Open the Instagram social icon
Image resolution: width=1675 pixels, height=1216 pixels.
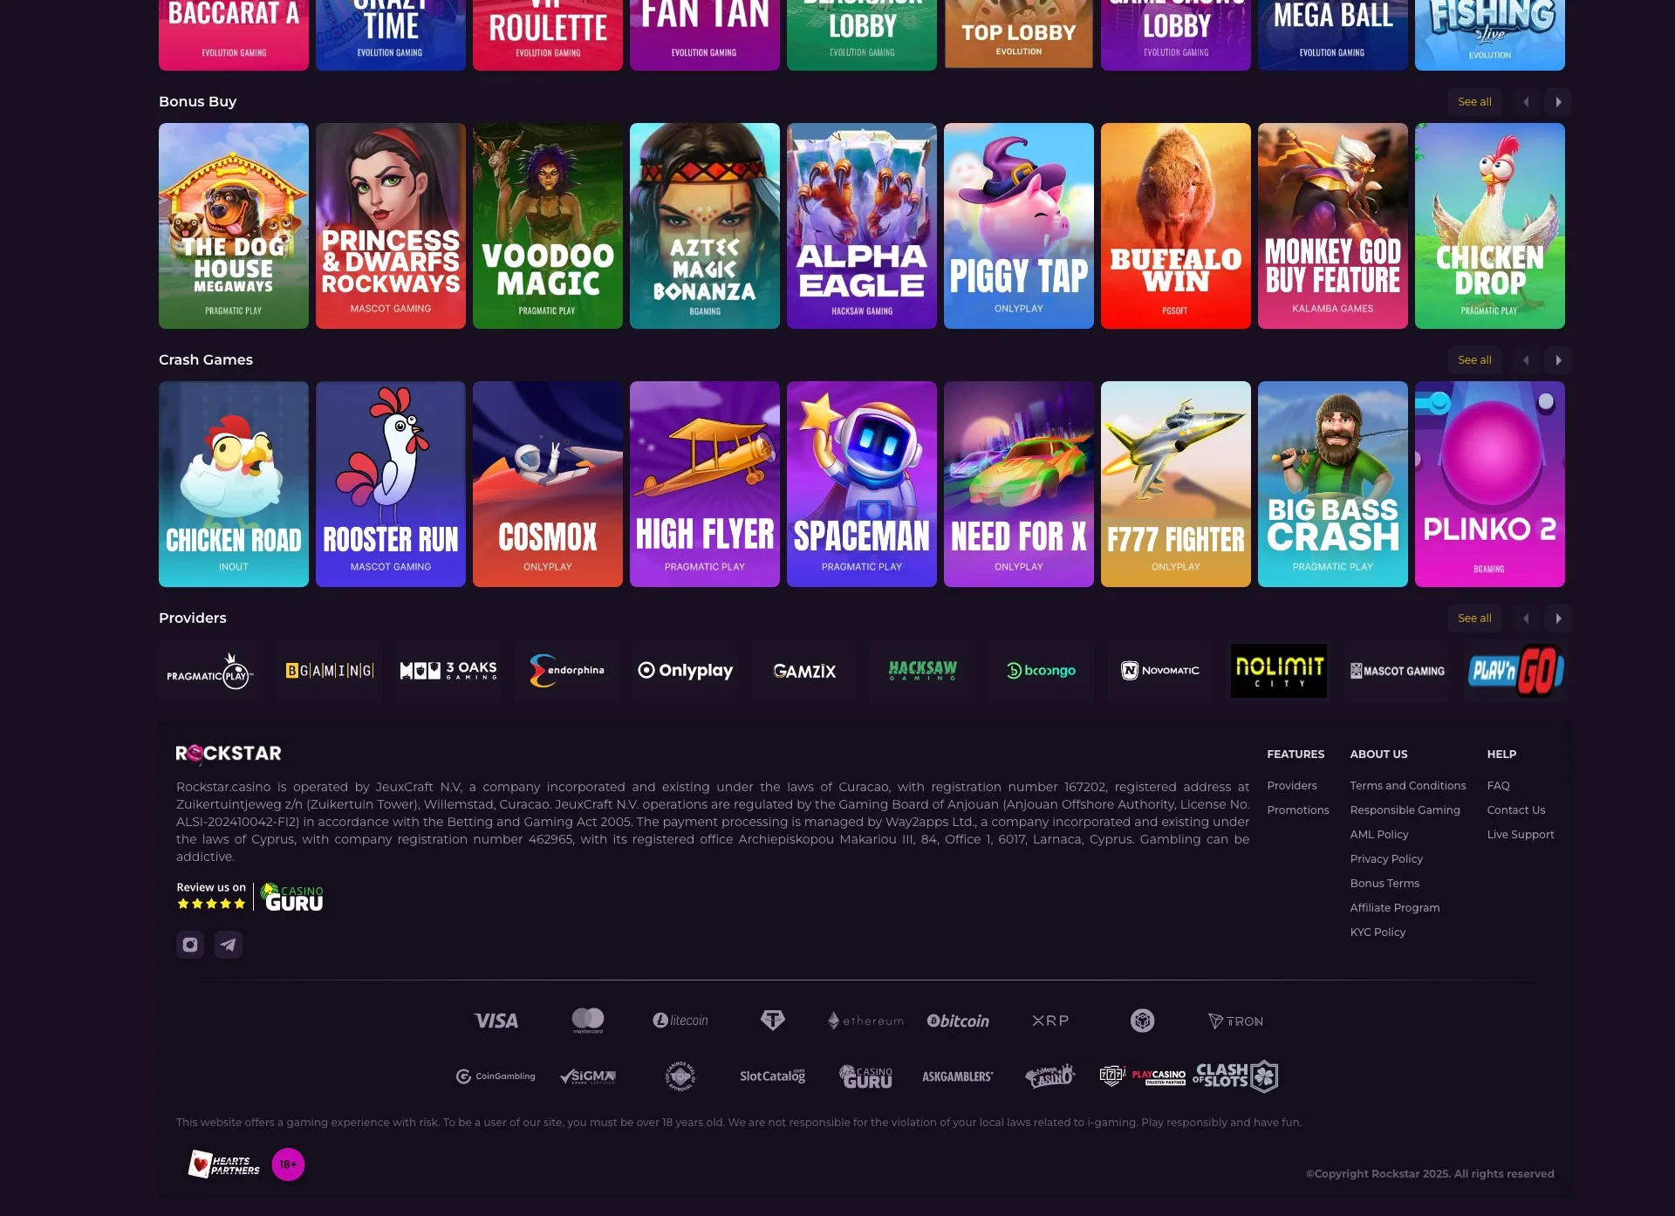point(190,945)
